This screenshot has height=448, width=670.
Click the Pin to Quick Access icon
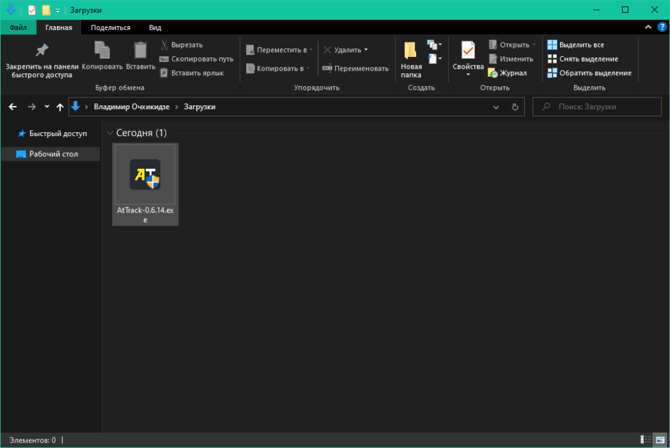[x=42, y=51]
